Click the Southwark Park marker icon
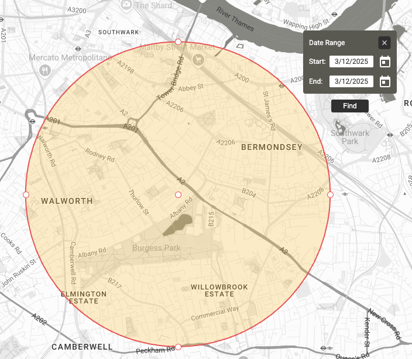The width and height of the screenshot is (412, 359). [338, 125]
